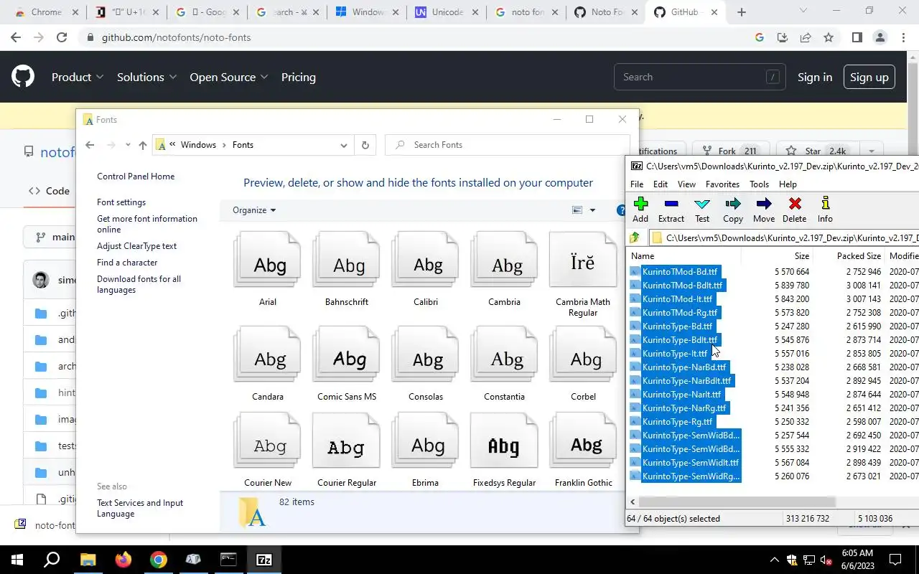Click the Add button in 7-Zip toolbar
The image size is (919, 574).
click(x=640, y=210)
